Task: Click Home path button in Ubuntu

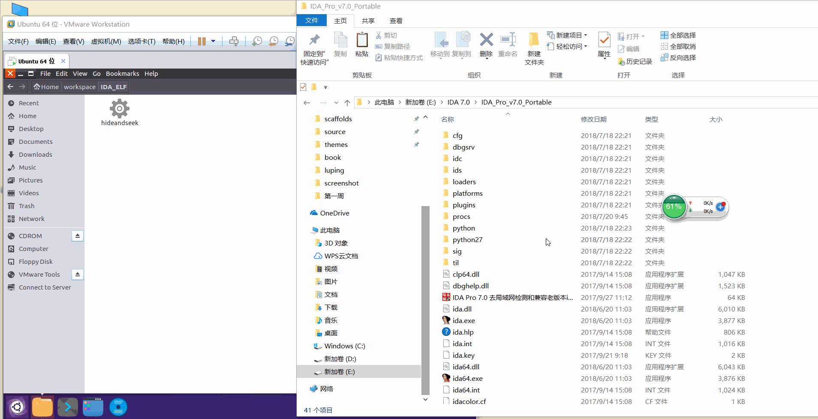Action: click(46, 87)
